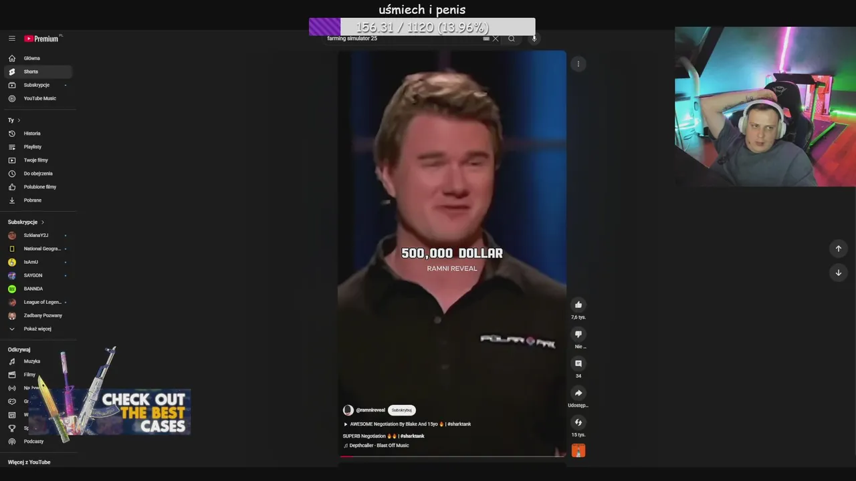Click the search field with farming simulator 25
This screenshot has height=481, width=856.
[x=401, y=39]
